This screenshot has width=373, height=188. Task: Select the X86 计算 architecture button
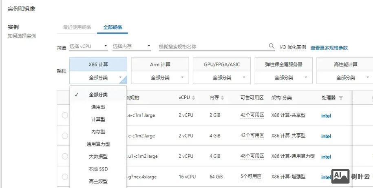(98, 64)
